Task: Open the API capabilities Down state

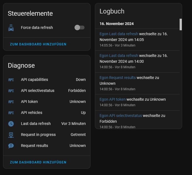Action: [81, 80]
